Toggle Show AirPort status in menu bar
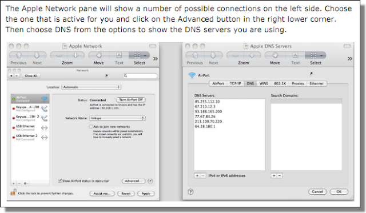 tap(60, 180)
